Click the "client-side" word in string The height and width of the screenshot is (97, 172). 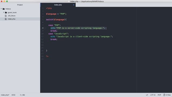click(82, 37)
